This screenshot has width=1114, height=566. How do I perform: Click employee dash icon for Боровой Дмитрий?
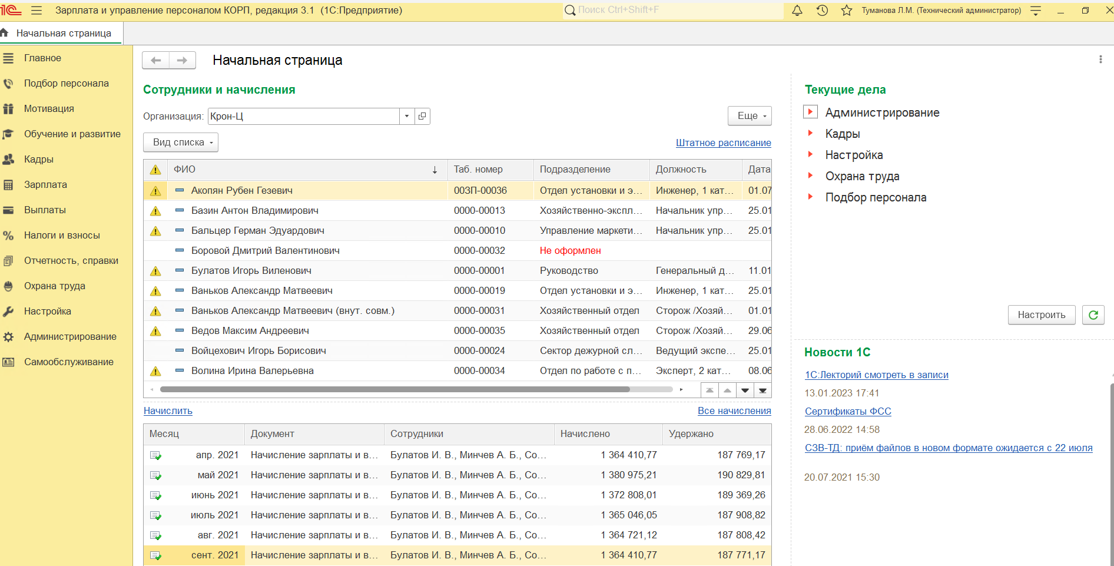tap(180, 250)
